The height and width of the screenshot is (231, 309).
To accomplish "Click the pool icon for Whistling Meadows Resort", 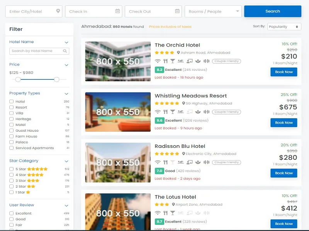I will coord(180,112).
